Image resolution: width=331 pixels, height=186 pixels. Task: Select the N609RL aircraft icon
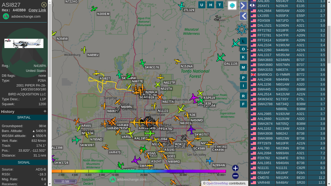(118, 102)
